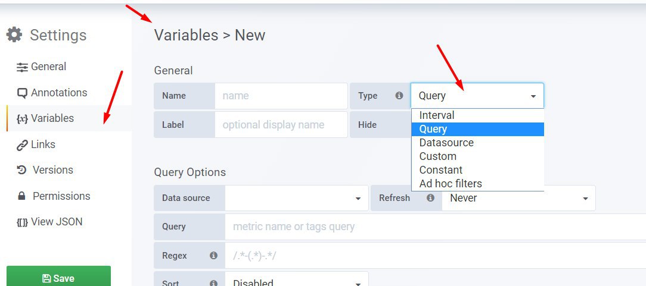646x286 pixels.
Task: Click the Refresh info icon
Action: (430, 197)
